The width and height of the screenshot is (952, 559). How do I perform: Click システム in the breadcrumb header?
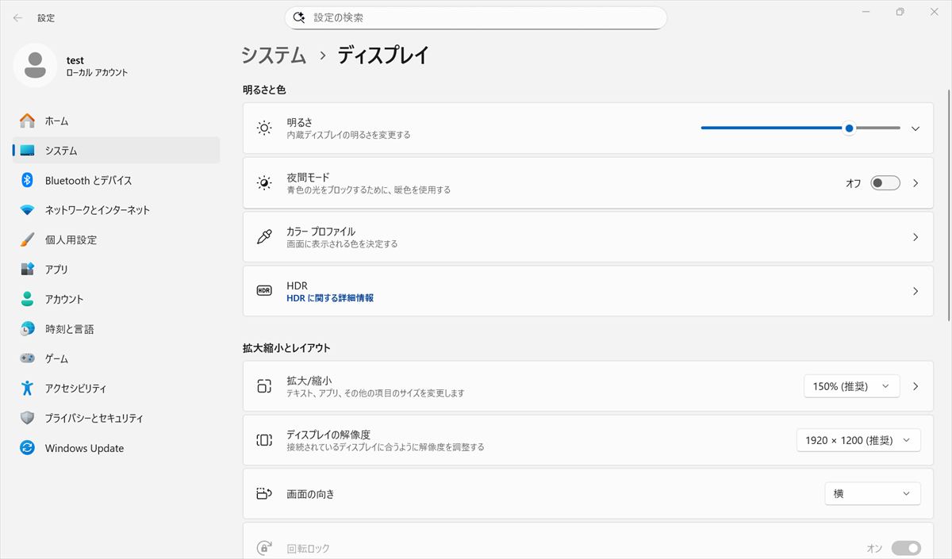click(274, 55)
